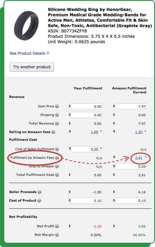The height and width of the screenshot is (247, 155).
Task: Focus Amazon Fulfillment Item Price field showing 7.97
Action: click(131, 106)
